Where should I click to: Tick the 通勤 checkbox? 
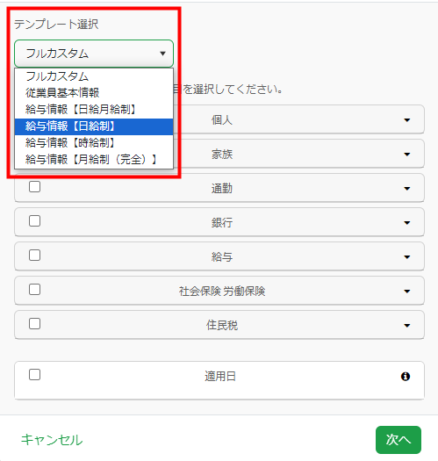point(35,187)
